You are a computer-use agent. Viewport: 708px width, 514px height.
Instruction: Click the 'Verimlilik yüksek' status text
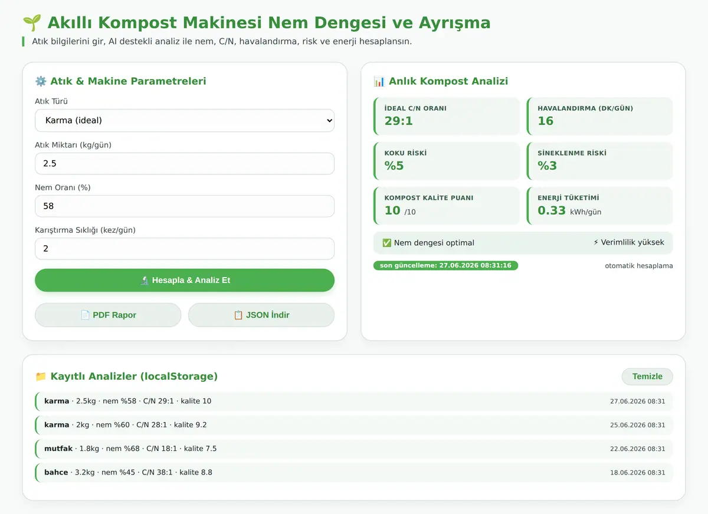tap(632, 242)
